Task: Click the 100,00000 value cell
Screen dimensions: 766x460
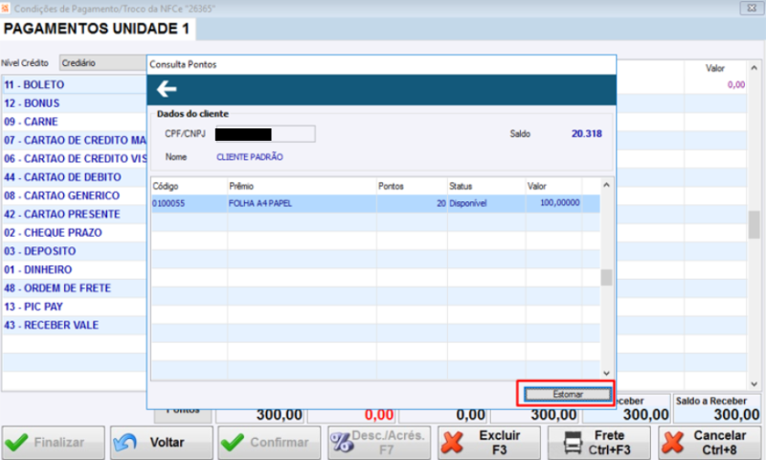Action: pyautogui.click(x=553, y=203)
